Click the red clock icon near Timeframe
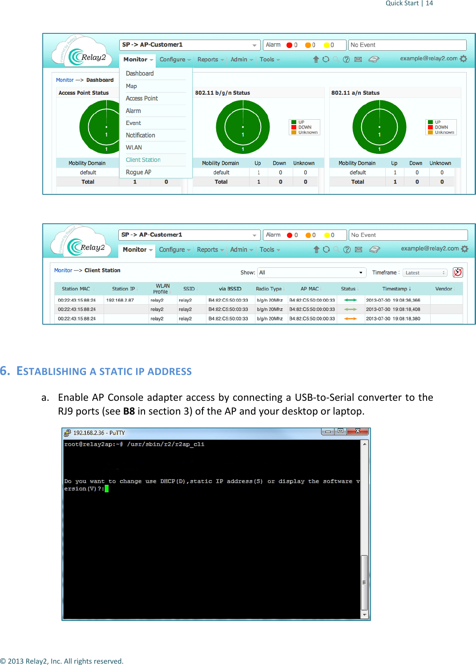The image size is (476, 665). pyautogui.click(x=458, y=272)
